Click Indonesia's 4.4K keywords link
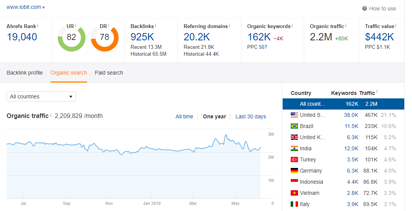 353,182
